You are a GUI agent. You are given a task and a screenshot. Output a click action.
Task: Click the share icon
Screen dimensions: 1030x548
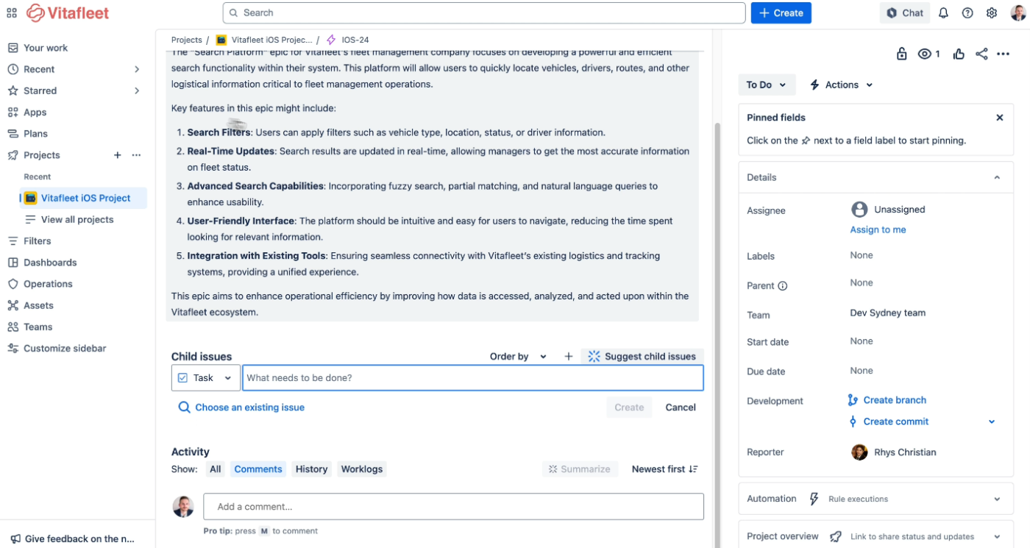point(981,54)
